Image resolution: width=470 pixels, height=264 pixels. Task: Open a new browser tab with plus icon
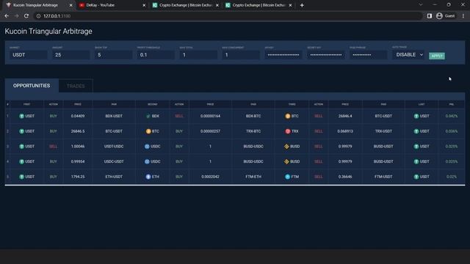click(x=302, y=5)
